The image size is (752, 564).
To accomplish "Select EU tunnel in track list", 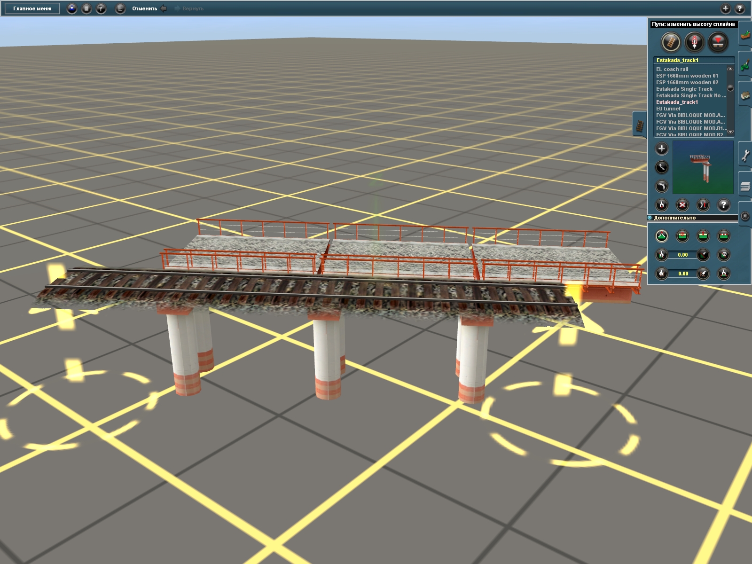I will [668, 109].
